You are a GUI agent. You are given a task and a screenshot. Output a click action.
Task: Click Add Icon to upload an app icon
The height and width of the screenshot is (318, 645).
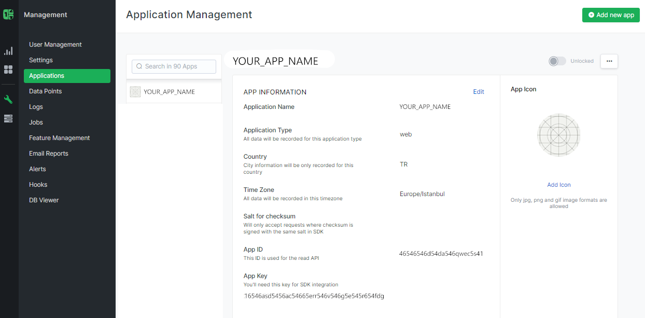[558, 185]
